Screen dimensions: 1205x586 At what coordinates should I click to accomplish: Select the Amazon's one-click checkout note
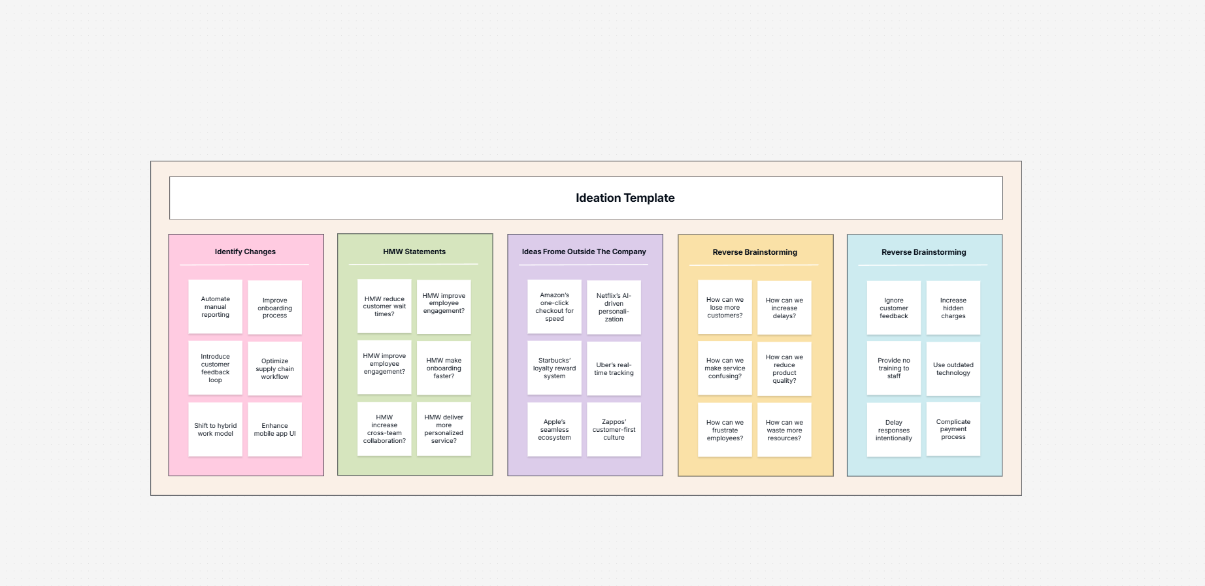click(554, 307)
